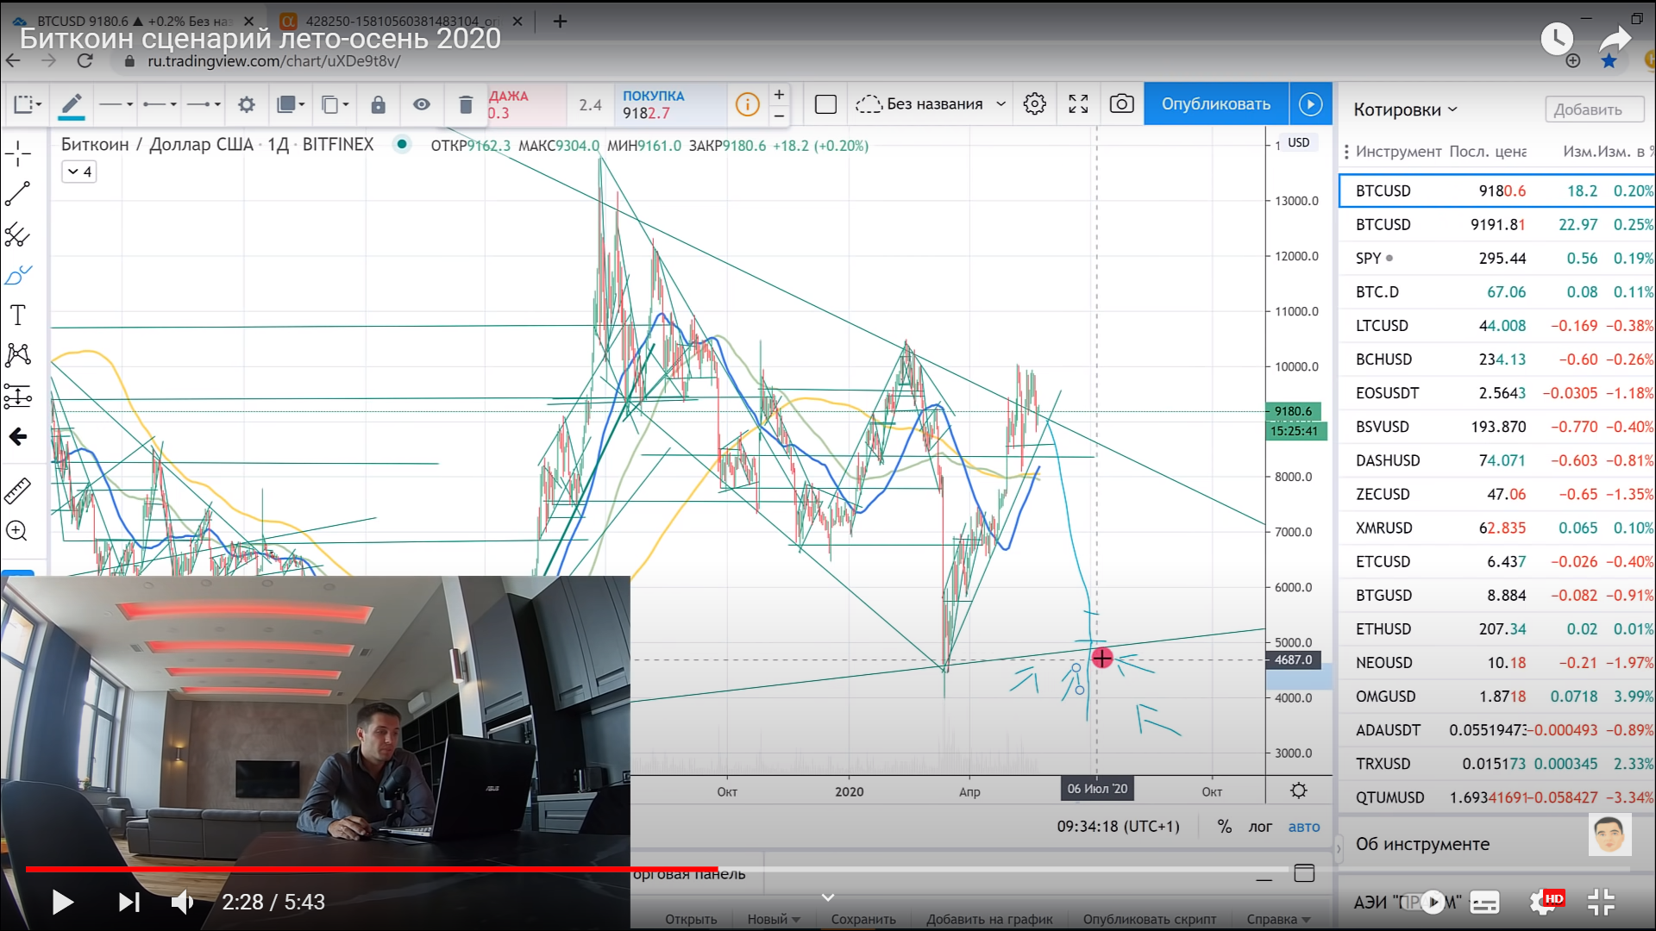Open layers visual order dropdown

click(291, 105)
